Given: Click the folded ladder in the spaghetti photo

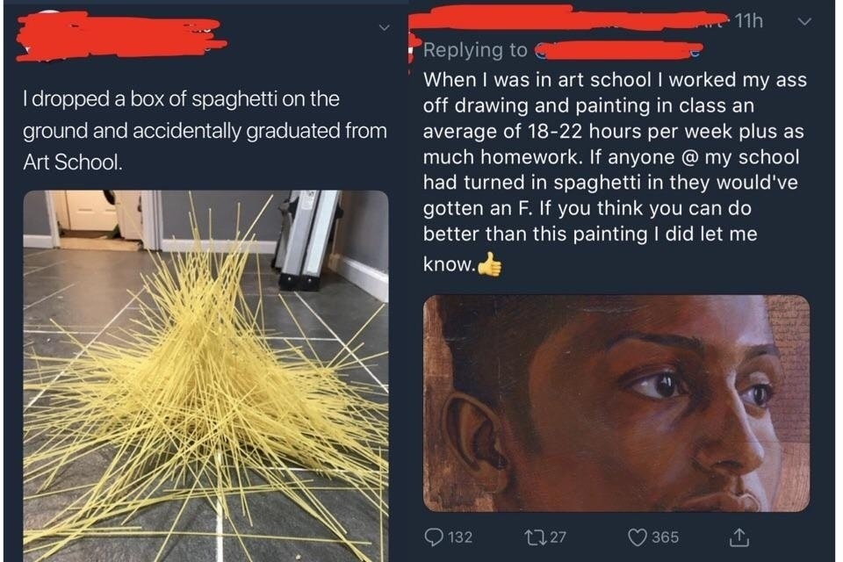Looking at the screenshot, I should [x=308, y=240].
